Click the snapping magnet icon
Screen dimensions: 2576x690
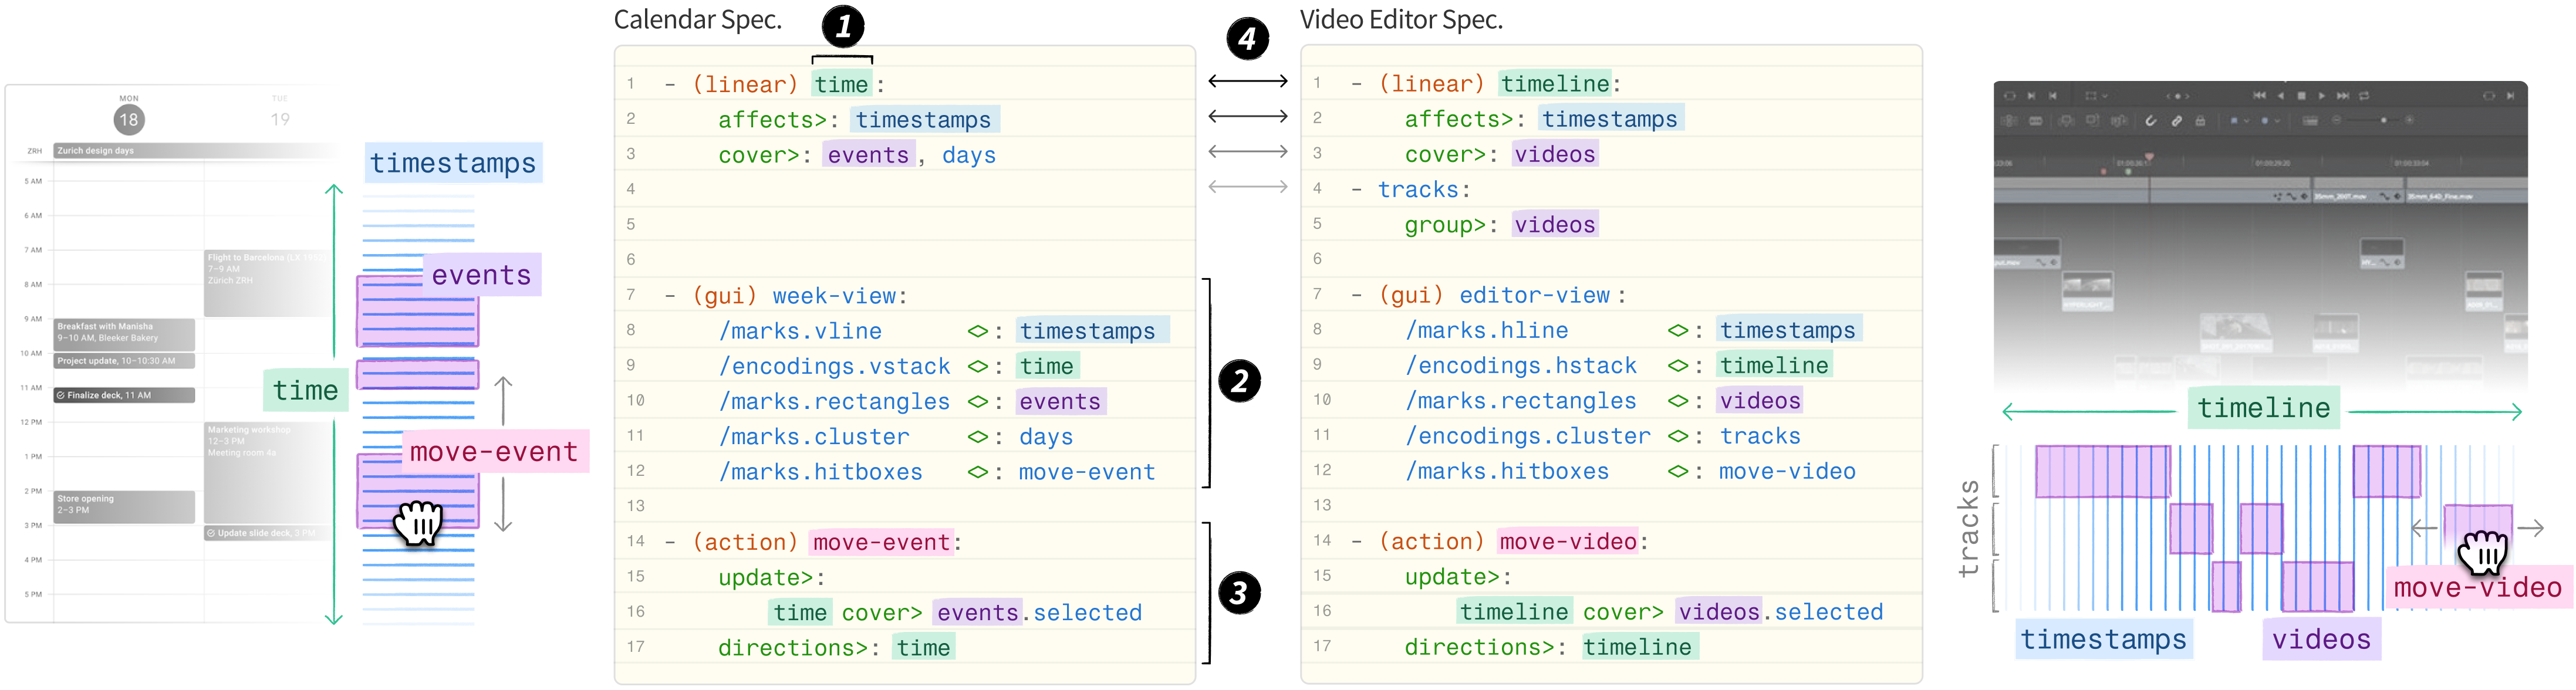tap(2151, 121)
